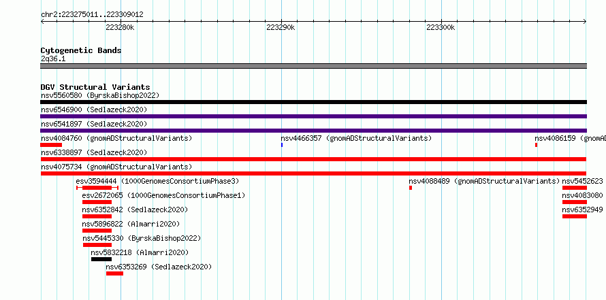Open nsv4466357 (gnomADStructuralVariants) label
Image resolution: width=606 pixels, height=300 pixels.
coord(356,138)
